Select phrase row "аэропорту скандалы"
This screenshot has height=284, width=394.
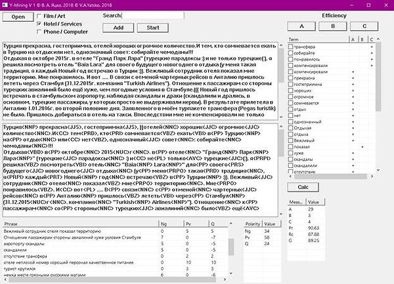click(x=116, y=244)
